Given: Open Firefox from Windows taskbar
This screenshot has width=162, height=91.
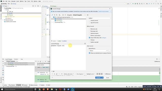Looking at the screenshot, I should 44,89.
